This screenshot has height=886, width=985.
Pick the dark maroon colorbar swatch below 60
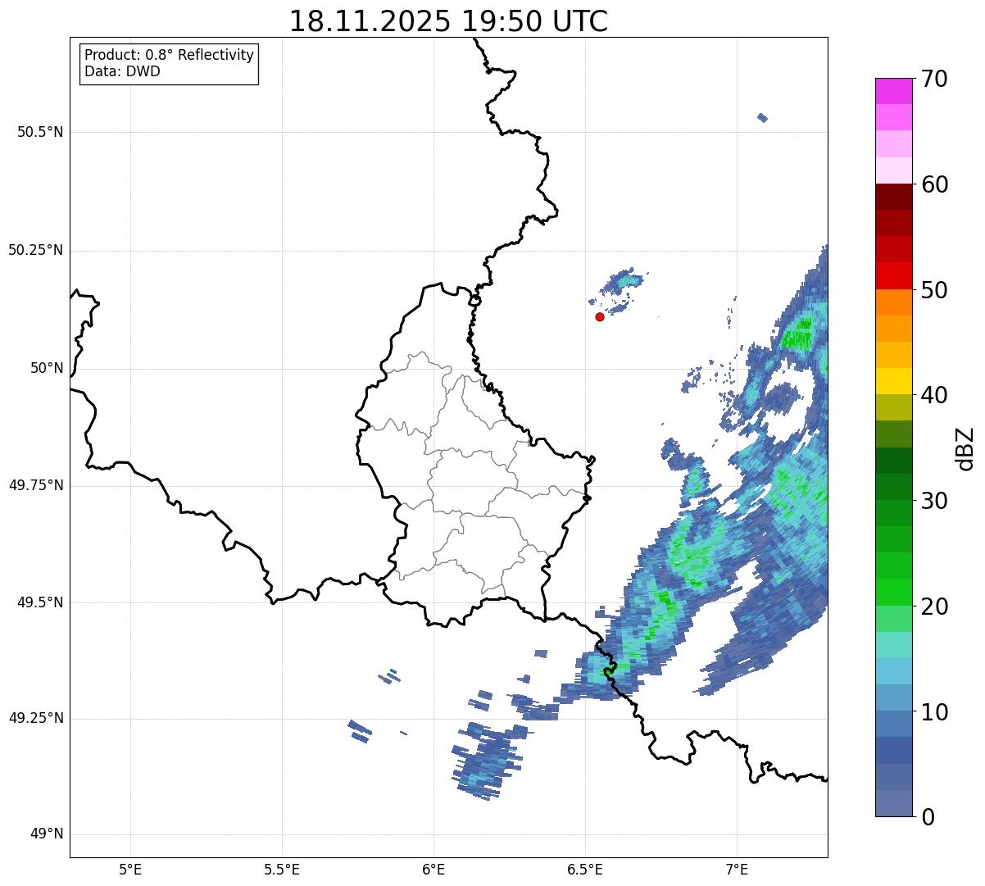click(894, 197)
